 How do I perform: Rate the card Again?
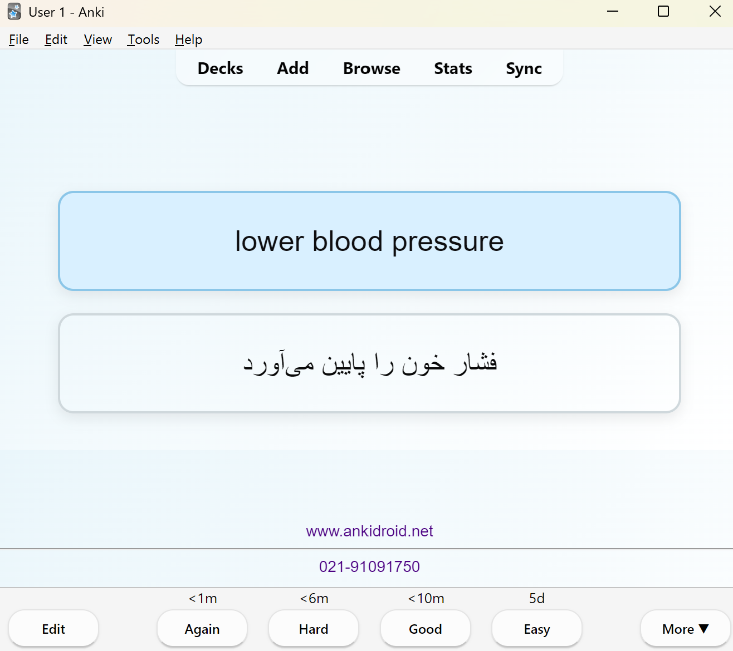[202, 629]
